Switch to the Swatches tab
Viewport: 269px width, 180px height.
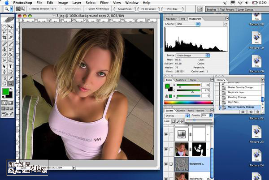181,80
